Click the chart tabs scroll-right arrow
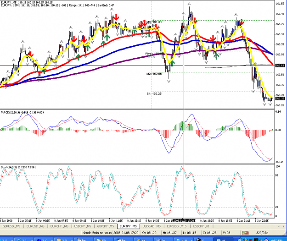 point(283,227)
